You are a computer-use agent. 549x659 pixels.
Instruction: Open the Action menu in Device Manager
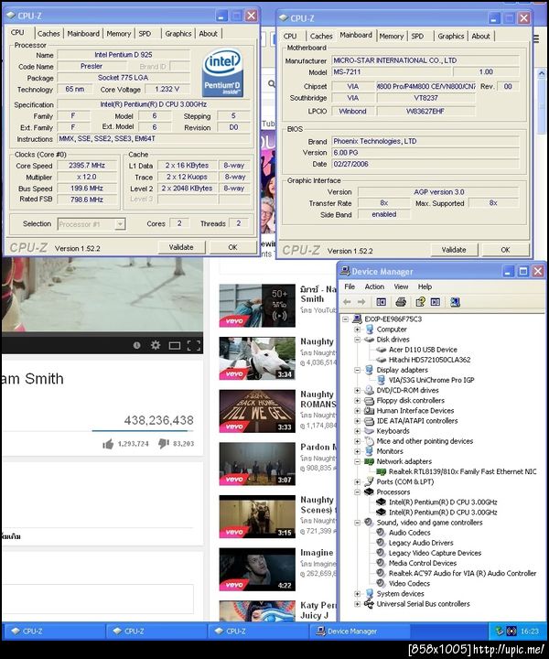point(374,286)
